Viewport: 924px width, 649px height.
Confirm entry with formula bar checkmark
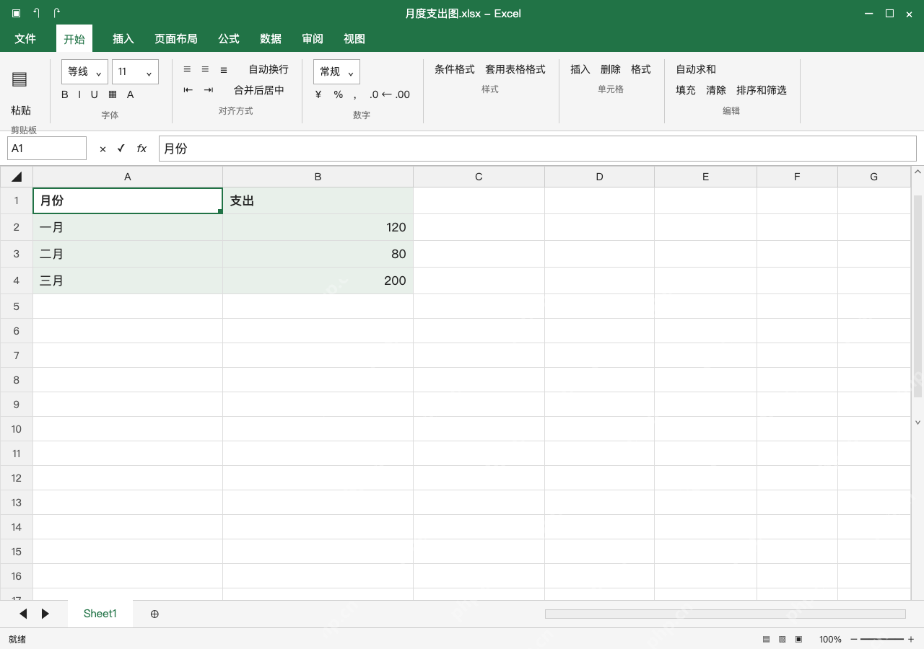[x=121, y=149]
